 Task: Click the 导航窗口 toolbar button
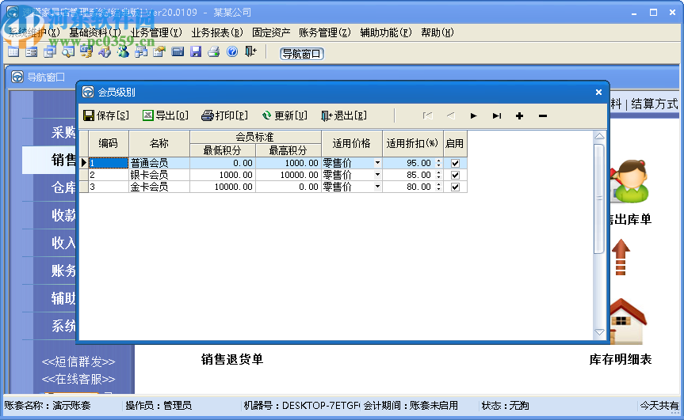pyautogui.click(x=301, y=54)
